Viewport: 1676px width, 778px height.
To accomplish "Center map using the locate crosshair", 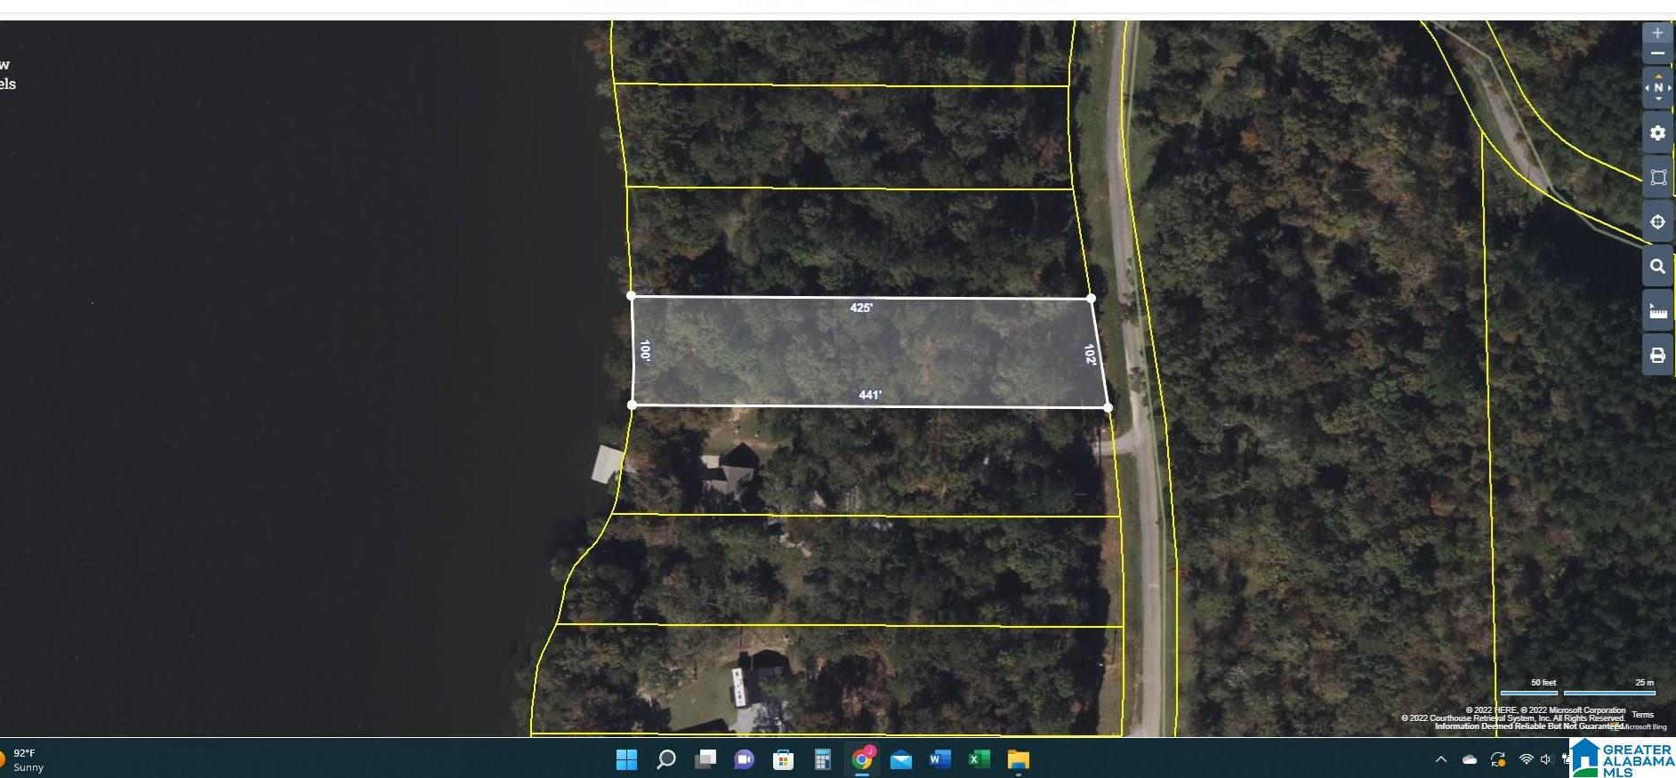I will pyautogui.click(x=1657, y=221).
